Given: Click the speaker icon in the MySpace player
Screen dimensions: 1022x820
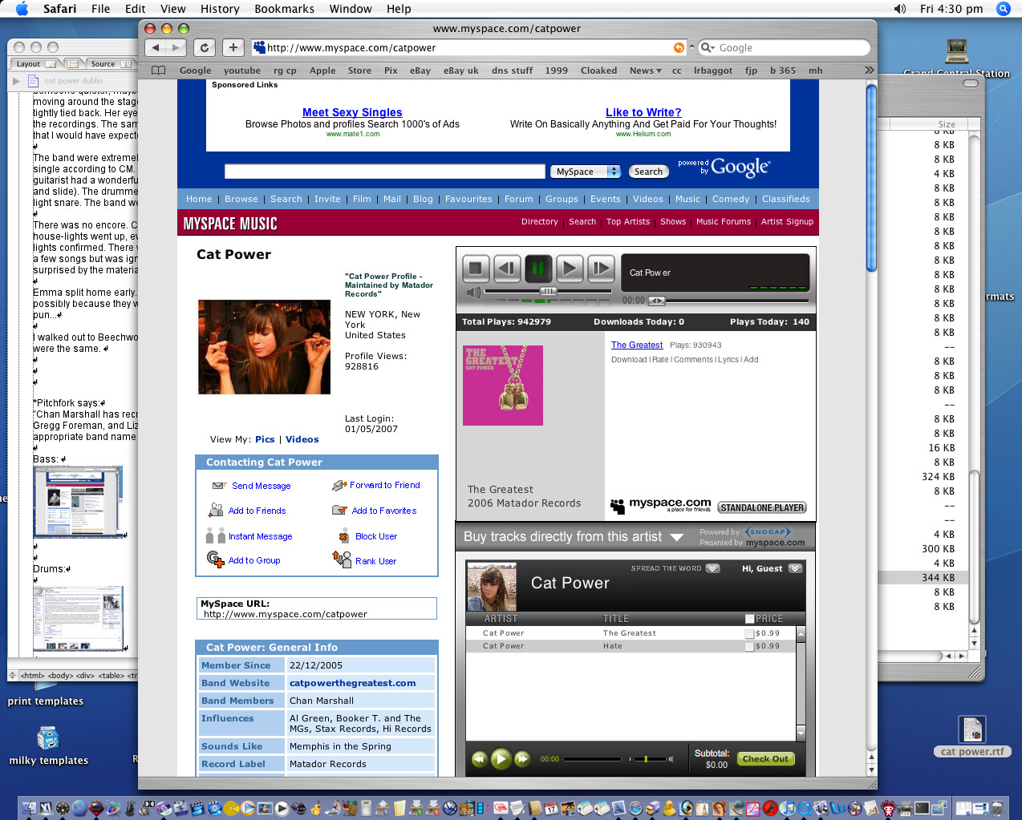Looking at the screenshot, I should point(473,293).
